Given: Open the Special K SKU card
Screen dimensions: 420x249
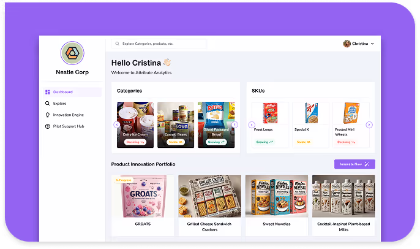Looking at the screenshot, I should [310, 124].
